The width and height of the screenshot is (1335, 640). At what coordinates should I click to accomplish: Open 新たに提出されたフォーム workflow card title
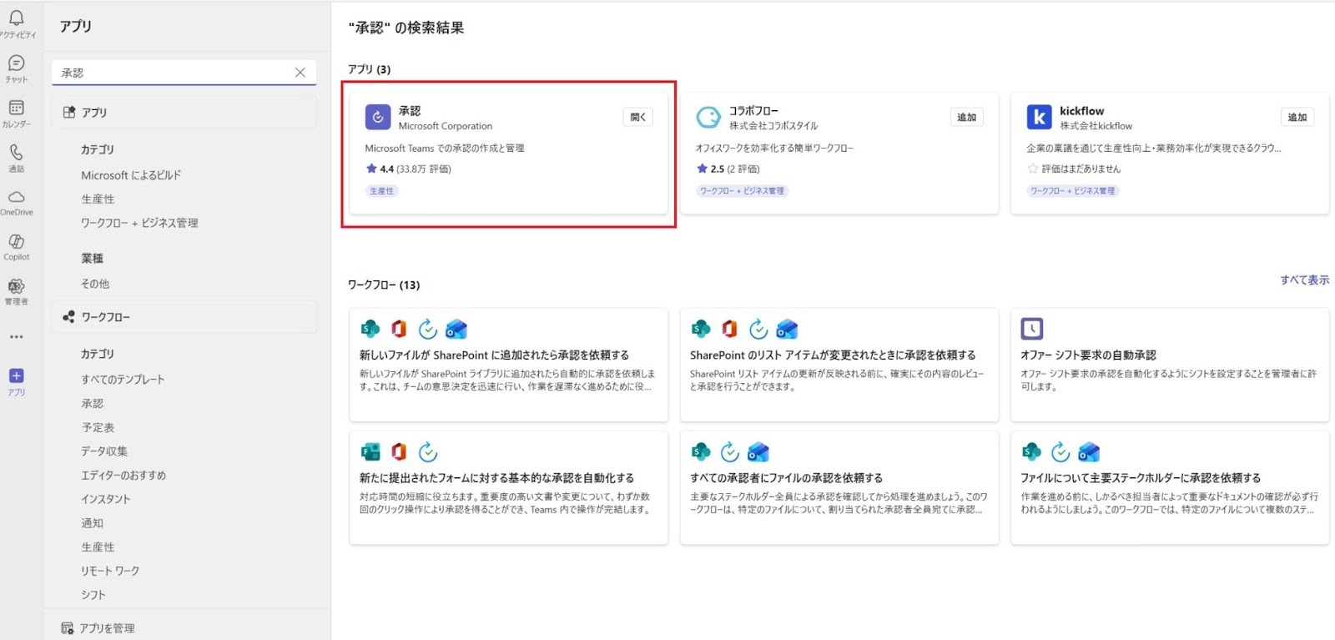(x=496, y=478)
